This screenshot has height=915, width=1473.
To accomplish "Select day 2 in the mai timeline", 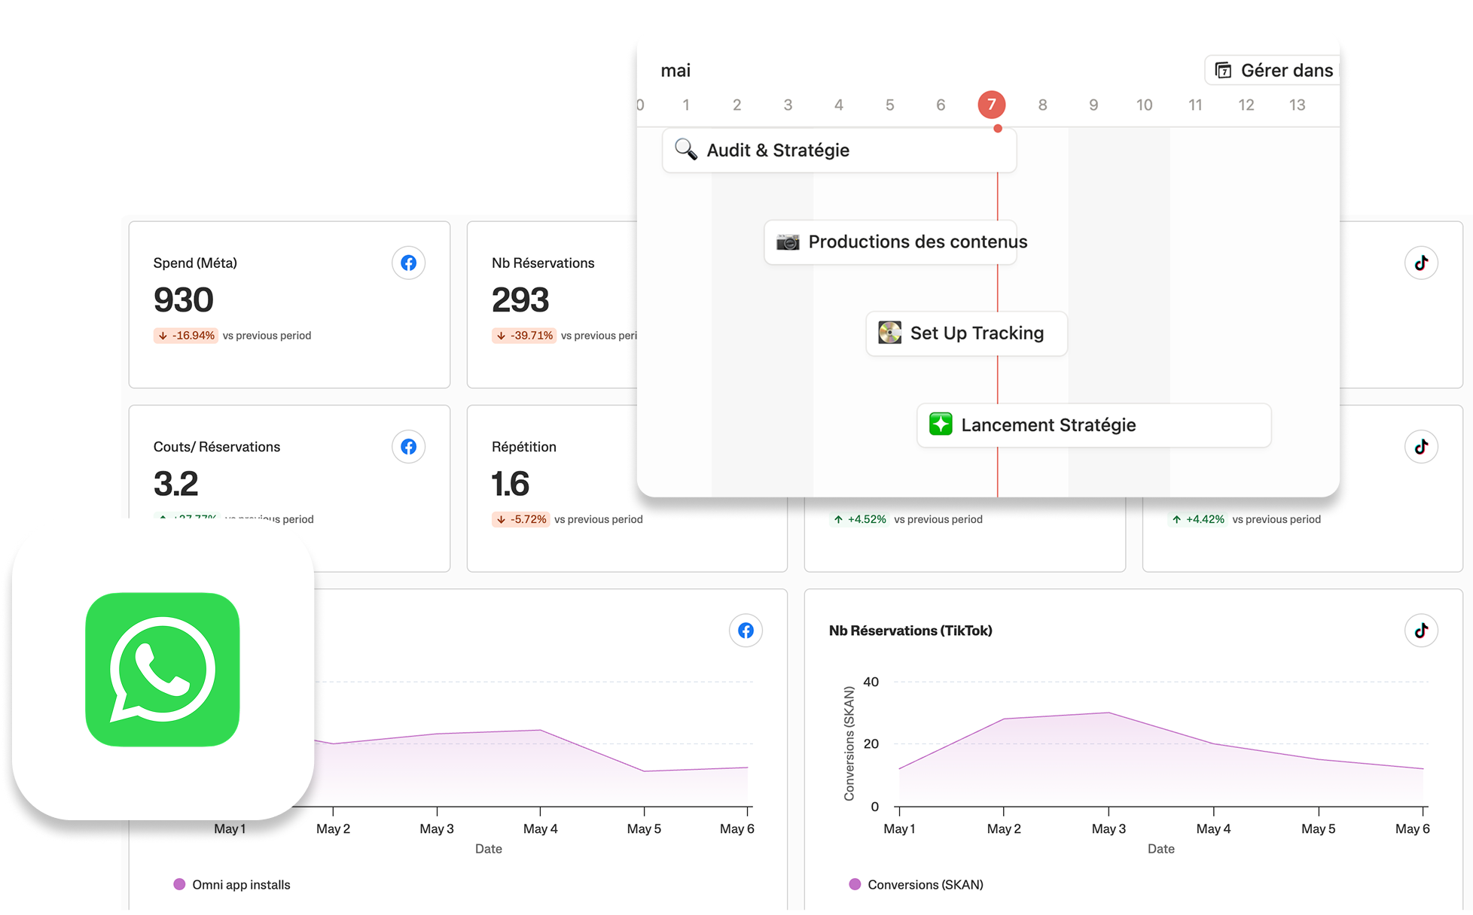I will pyautogui.click(x=736, y=105).
